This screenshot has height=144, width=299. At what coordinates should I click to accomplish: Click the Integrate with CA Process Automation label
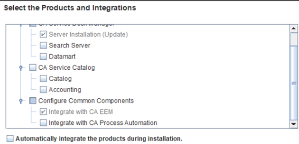tap(103, 123)
